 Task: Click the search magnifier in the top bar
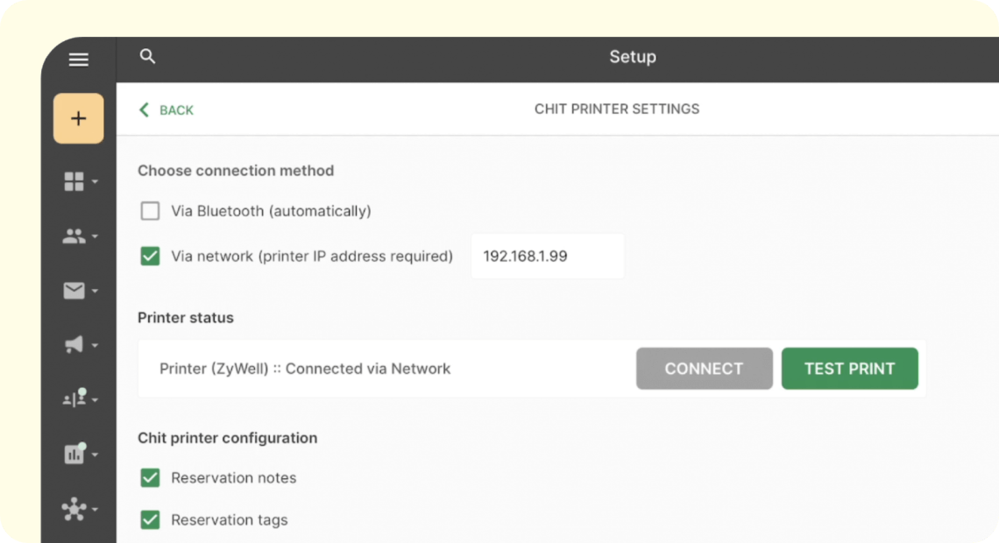147,56
